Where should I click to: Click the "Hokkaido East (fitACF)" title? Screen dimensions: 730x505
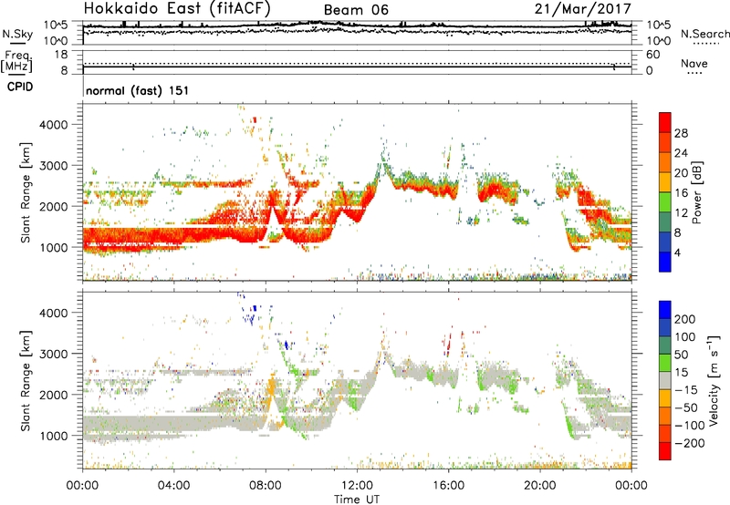click(177, 8)
